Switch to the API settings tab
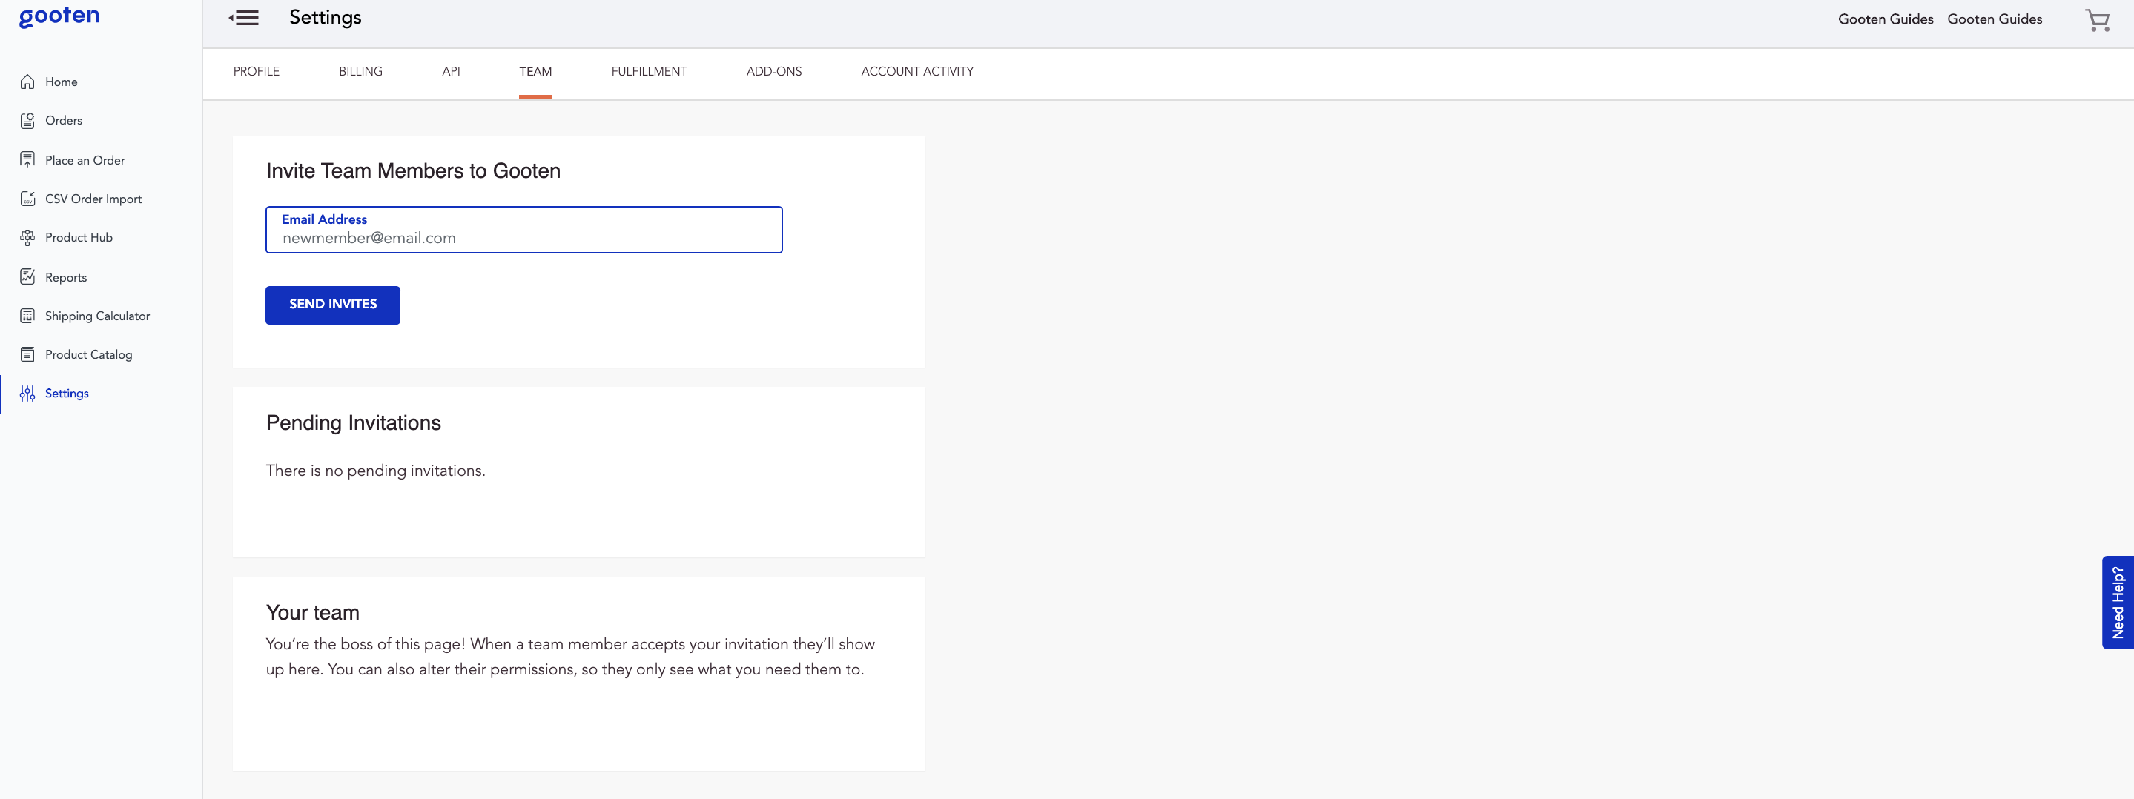The image size is (2134, 799). [x=451, y=71]
